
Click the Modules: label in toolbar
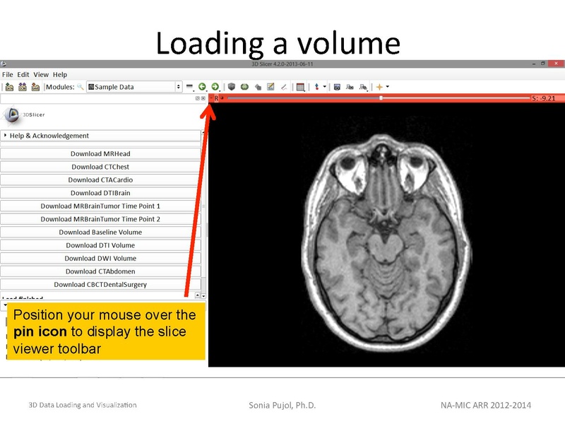60,87
